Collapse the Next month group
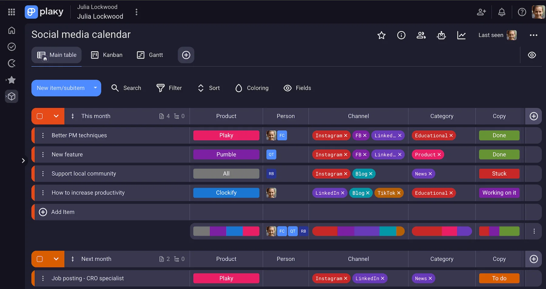 pyautogui.click(x=56, y=259)
